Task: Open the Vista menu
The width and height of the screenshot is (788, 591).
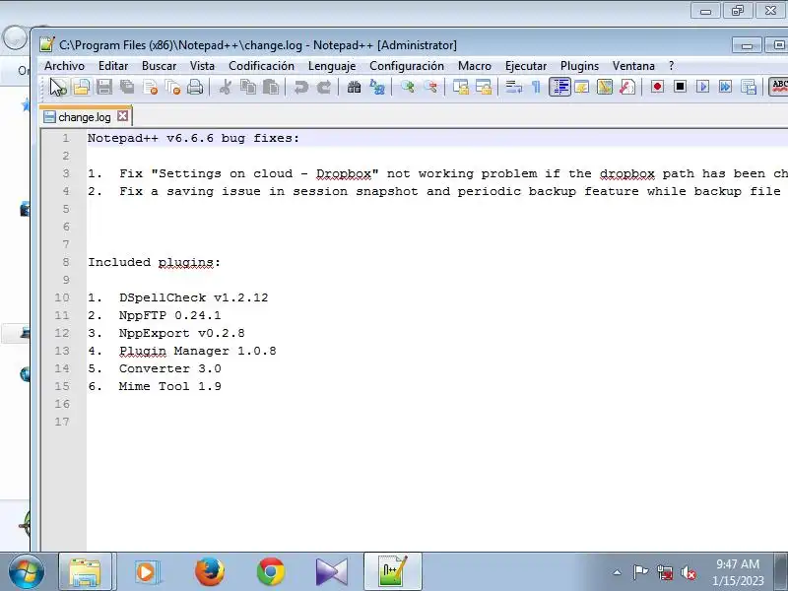Action: (x=202, y=66)
